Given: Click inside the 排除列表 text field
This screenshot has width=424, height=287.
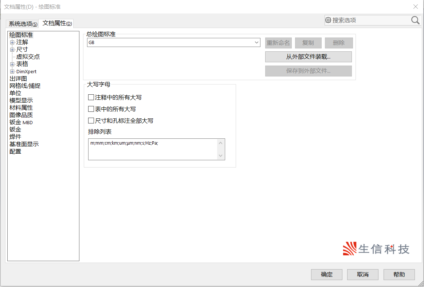Looking at the screenshot, I should pyautogui.click(x=153, y=149).
